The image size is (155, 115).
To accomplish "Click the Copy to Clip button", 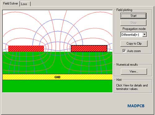I will 134,44.
